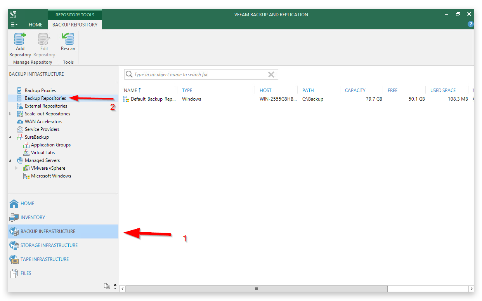Viewport: 482px width, 301px height.
Task: Click the Backup Infrastructure view icon
Action: [x=14, y=231]
